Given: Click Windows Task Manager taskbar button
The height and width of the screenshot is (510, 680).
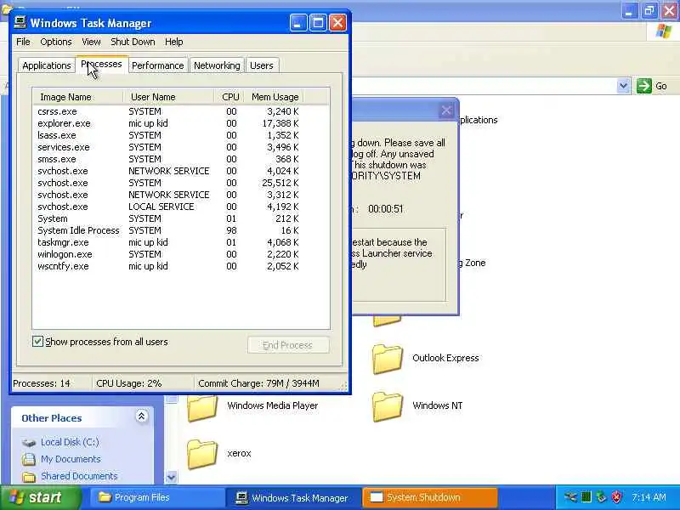Looking at the screenshot, I should pyautogui.click(x=293, y=497).
